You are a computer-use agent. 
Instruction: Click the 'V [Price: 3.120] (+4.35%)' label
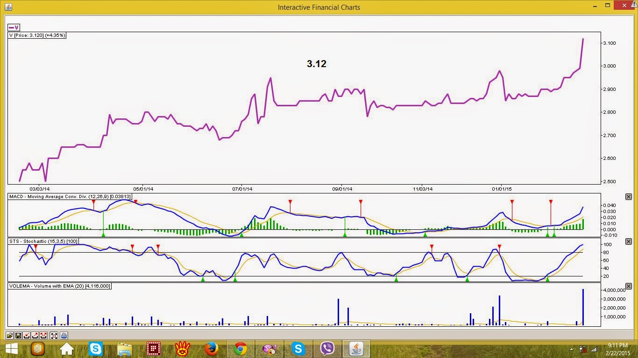tap(37, 35)
